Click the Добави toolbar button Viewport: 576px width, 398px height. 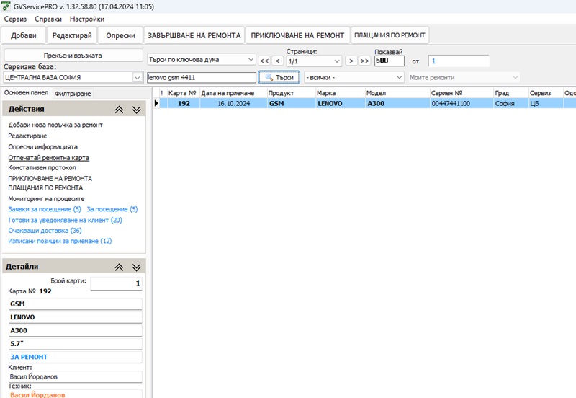click(x=24, y=35)
